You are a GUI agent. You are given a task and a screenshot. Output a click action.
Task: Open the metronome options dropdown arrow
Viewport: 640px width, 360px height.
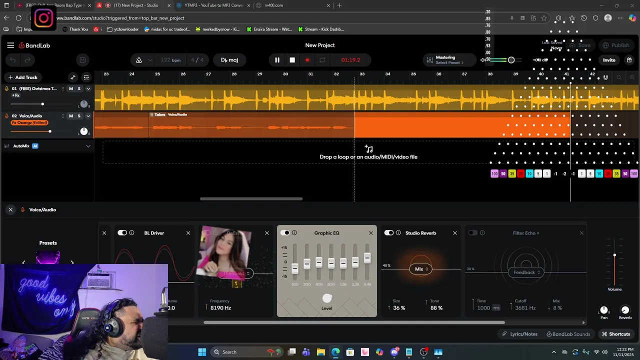click(x=150, y=60)
